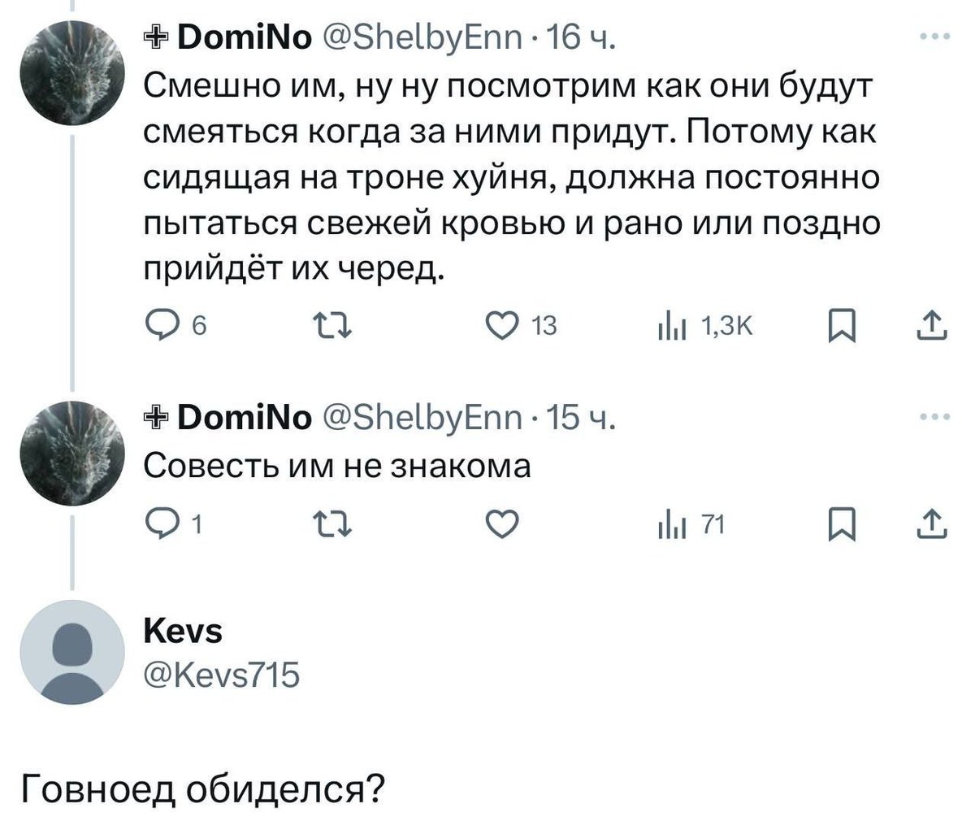View analytics showing 71 views
Screen dimensions: 975x834
673,528
